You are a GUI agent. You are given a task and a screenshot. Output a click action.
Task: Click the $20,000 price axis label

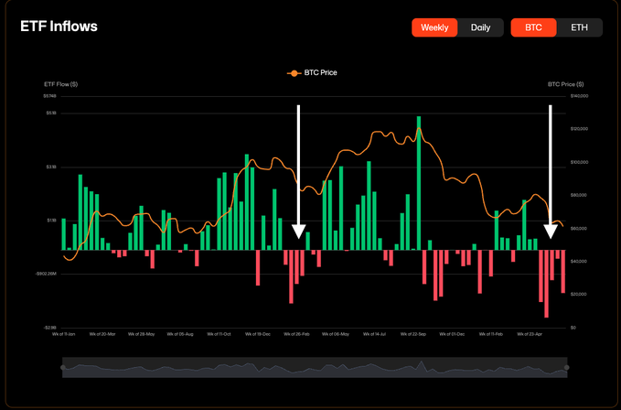[x=578, y=295]
